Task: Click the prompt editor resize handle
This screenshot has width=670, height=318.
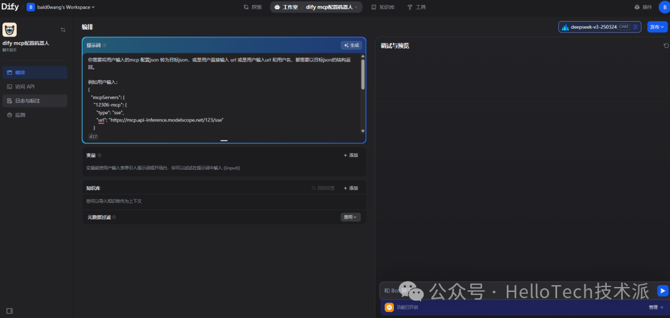Action: pos(224,141)
